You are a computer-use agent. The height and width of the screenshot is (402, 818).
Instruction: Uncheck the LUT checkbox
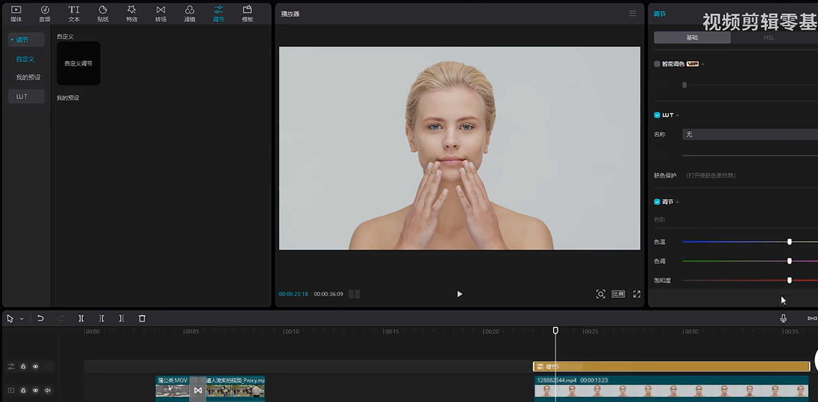coord(657,115)
